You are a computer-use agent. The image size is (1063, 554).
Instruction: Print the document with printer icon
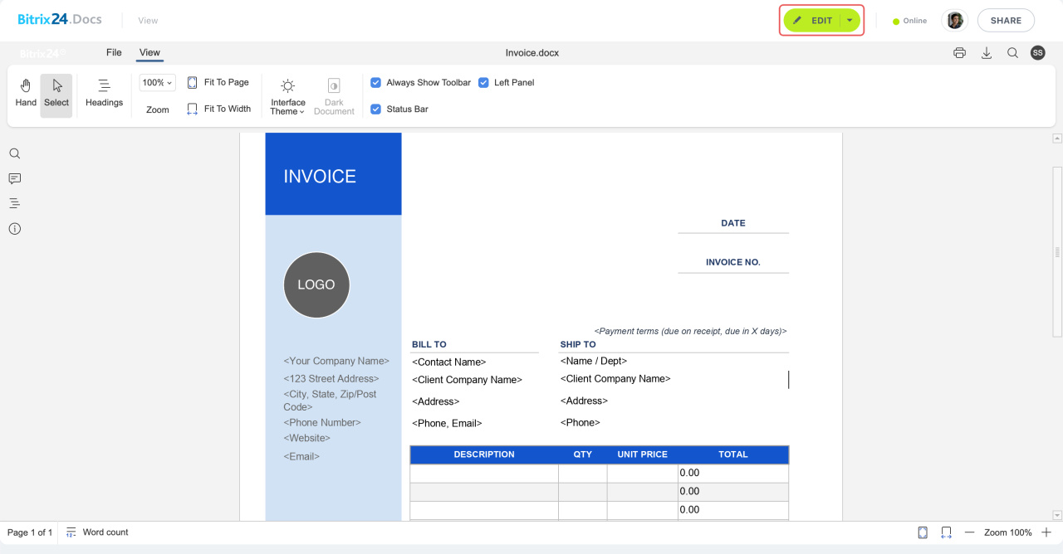[x=960, y=53]
